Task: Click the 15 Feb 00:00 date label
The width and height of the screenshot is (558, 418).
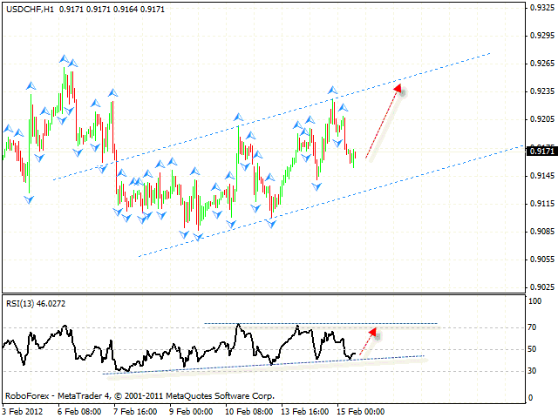Action: [359, 410]
